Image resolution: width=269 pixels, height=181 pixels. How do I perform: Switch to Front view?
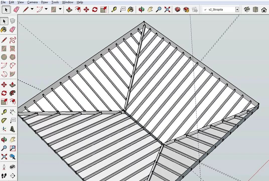[264, 10]
